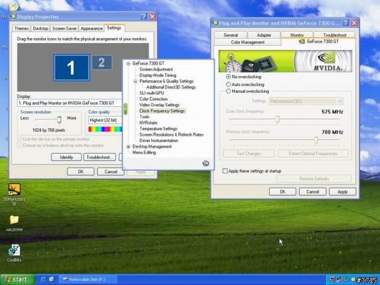380x285 pixels.
Task: Select Temperature Settings entry
Action: coord(159,129)
